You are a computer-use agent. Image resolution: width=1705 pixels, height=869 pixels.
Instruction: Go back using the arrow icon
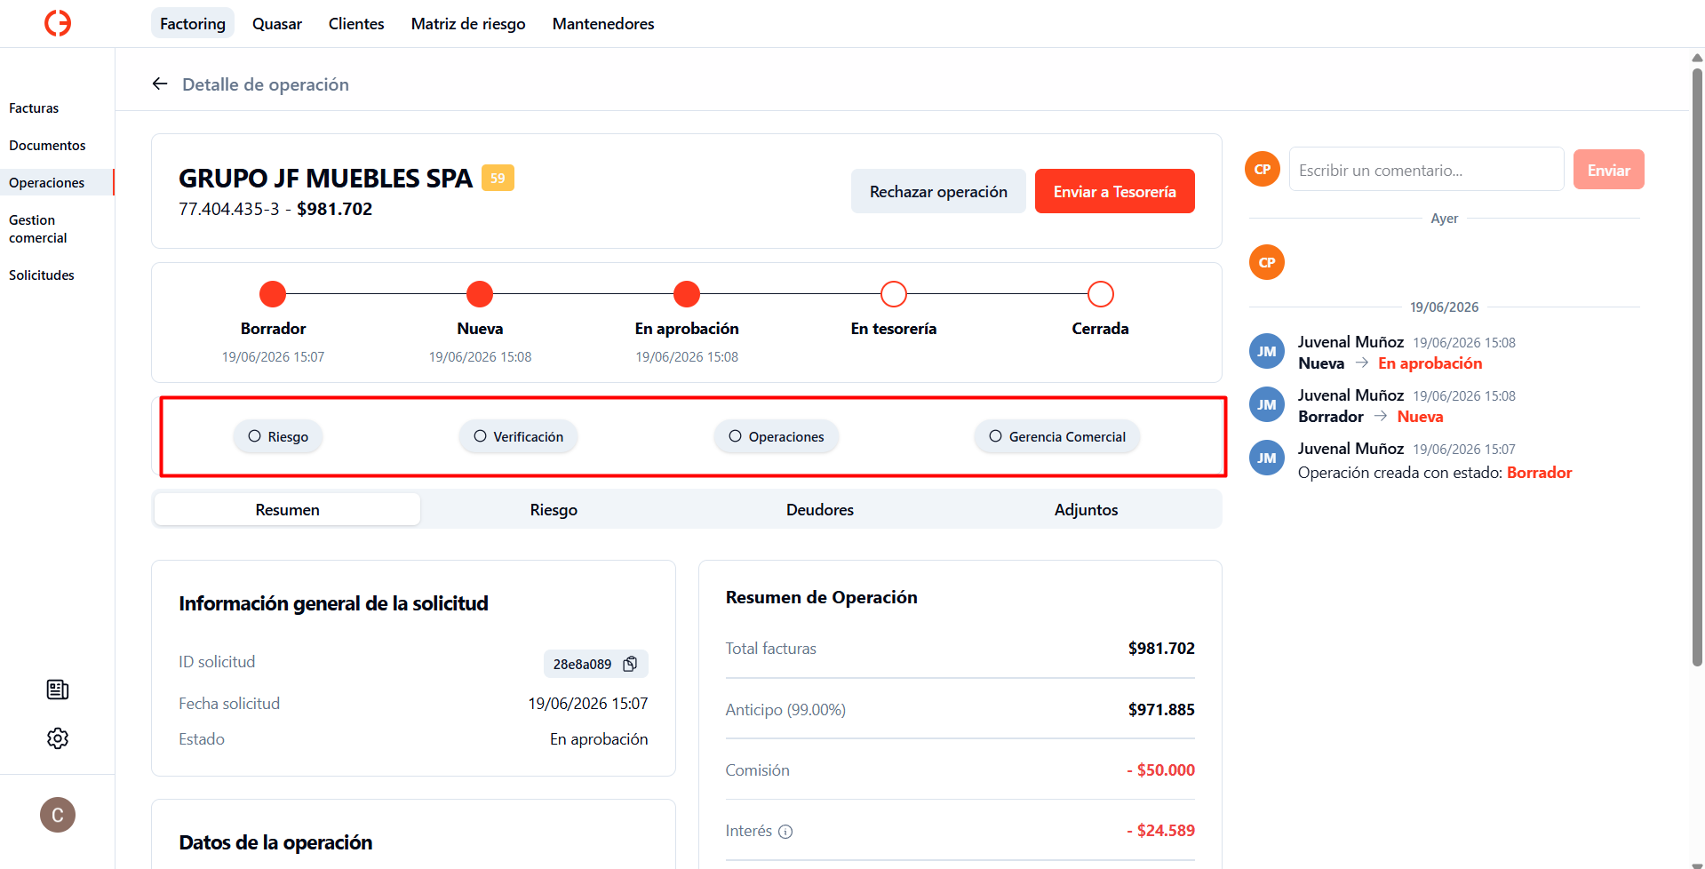[160, 84]
